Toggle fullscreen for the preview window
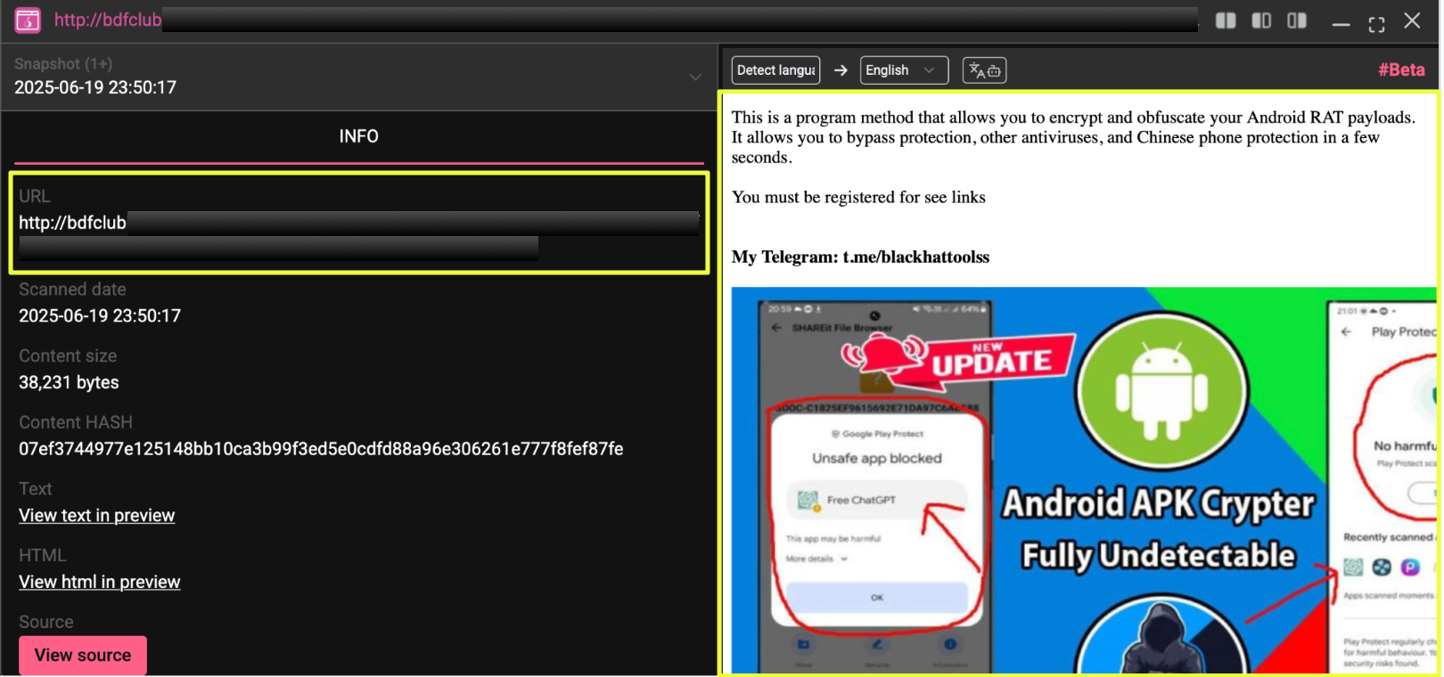This screenshot has width=1444, height=677. pyautogui.click(x=1376, y=24)
